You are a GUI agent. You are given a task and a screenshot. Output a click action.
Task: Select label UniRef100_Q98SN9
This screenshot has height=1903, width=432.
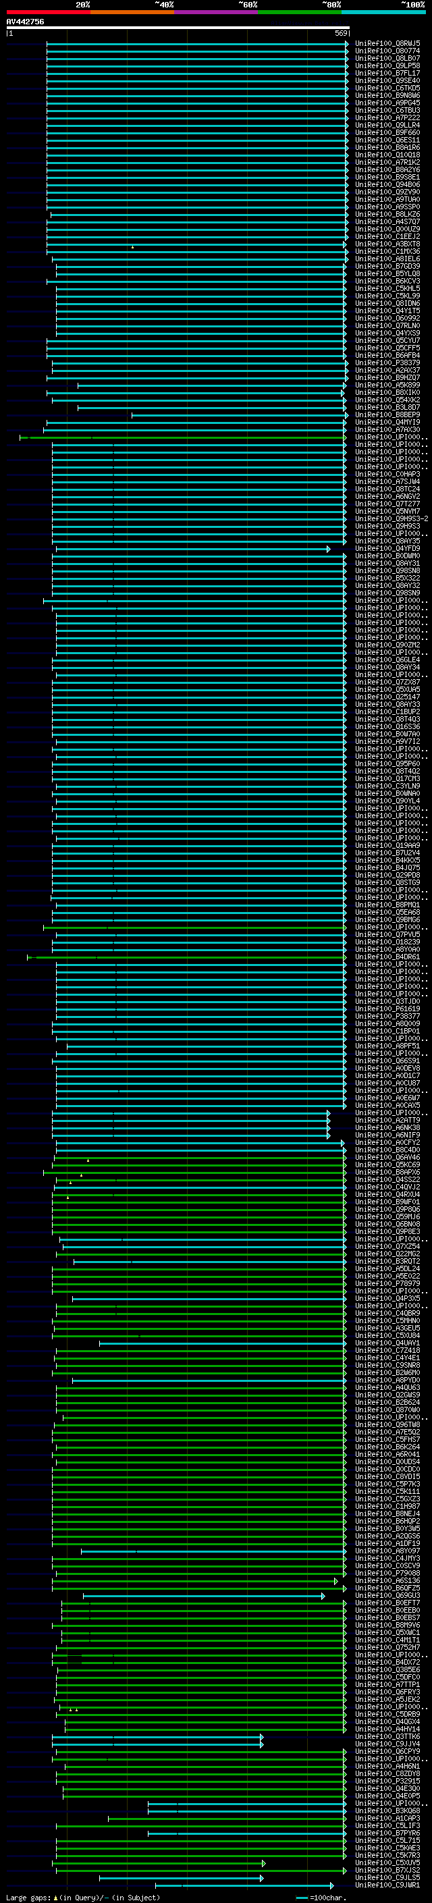(387, 593)
